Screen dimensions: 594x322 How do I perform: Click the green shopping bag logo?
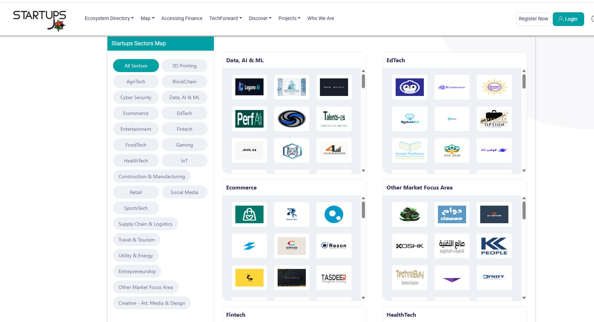249,214
